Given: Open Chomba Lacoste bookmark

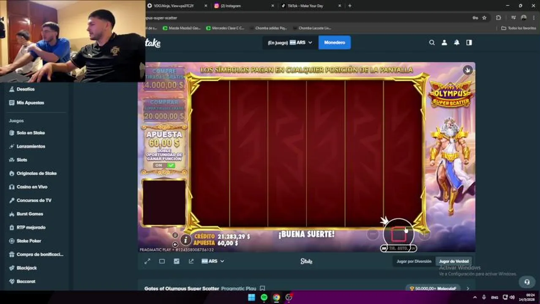Looking at the screenshot, I should [312, 28].
